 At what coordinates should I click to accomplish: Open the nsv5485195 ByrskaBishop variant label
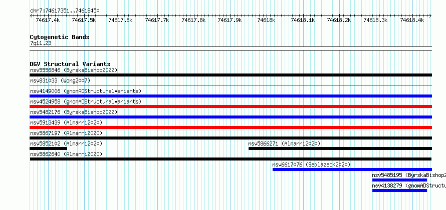coord(409,175)
